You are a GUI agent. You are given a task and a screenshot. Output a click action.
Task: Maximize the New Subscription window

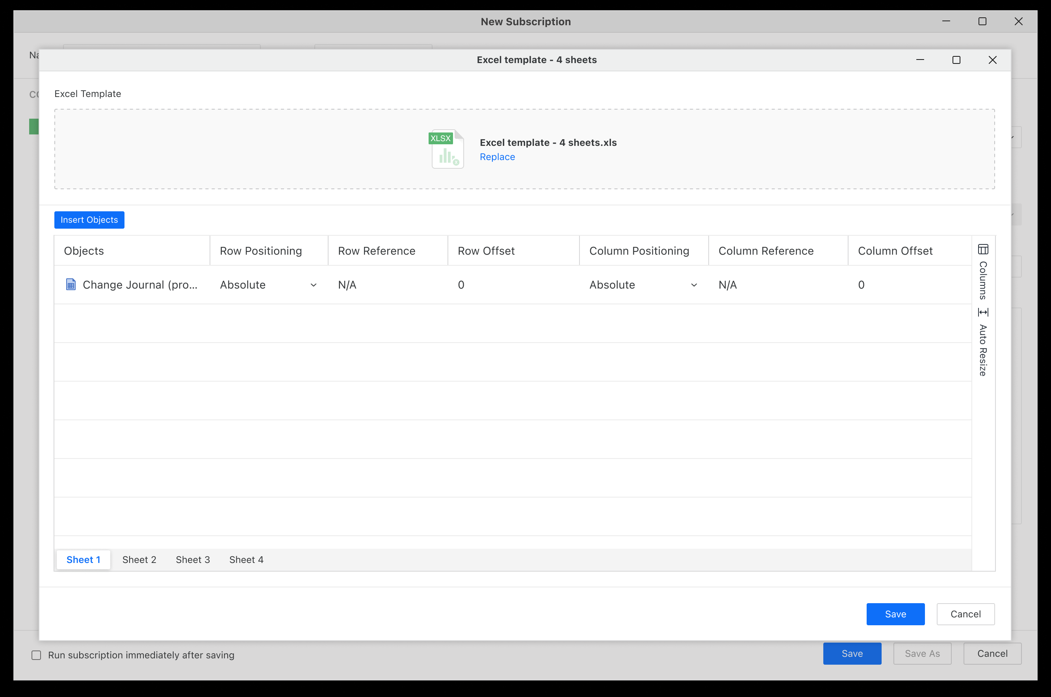(x=982, y=21)
